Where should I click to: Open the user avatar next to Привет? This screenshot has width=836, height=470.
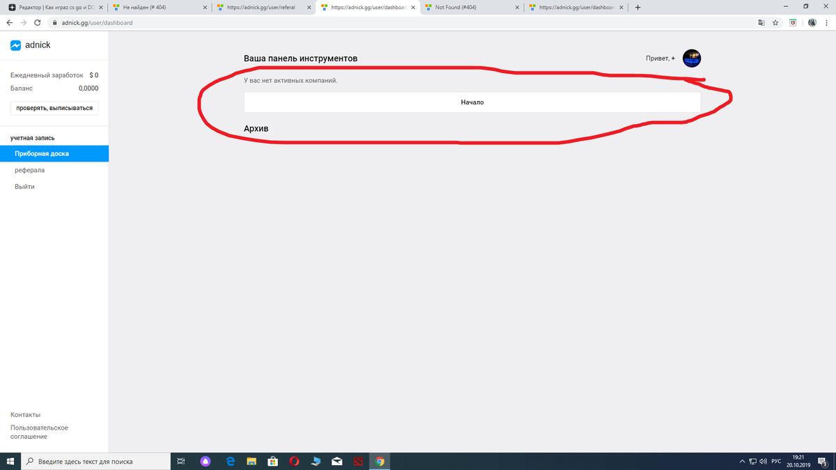(692, 58)
